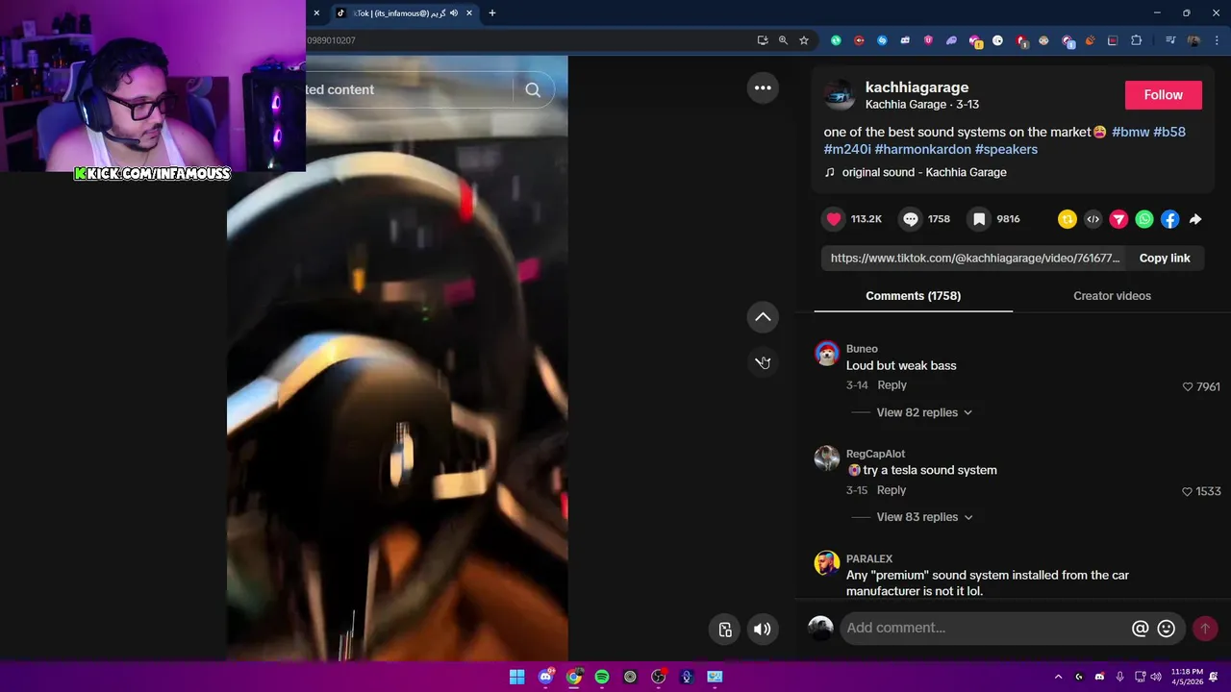
Task: Share the video to Facebook
Action: pos(1169,219)
